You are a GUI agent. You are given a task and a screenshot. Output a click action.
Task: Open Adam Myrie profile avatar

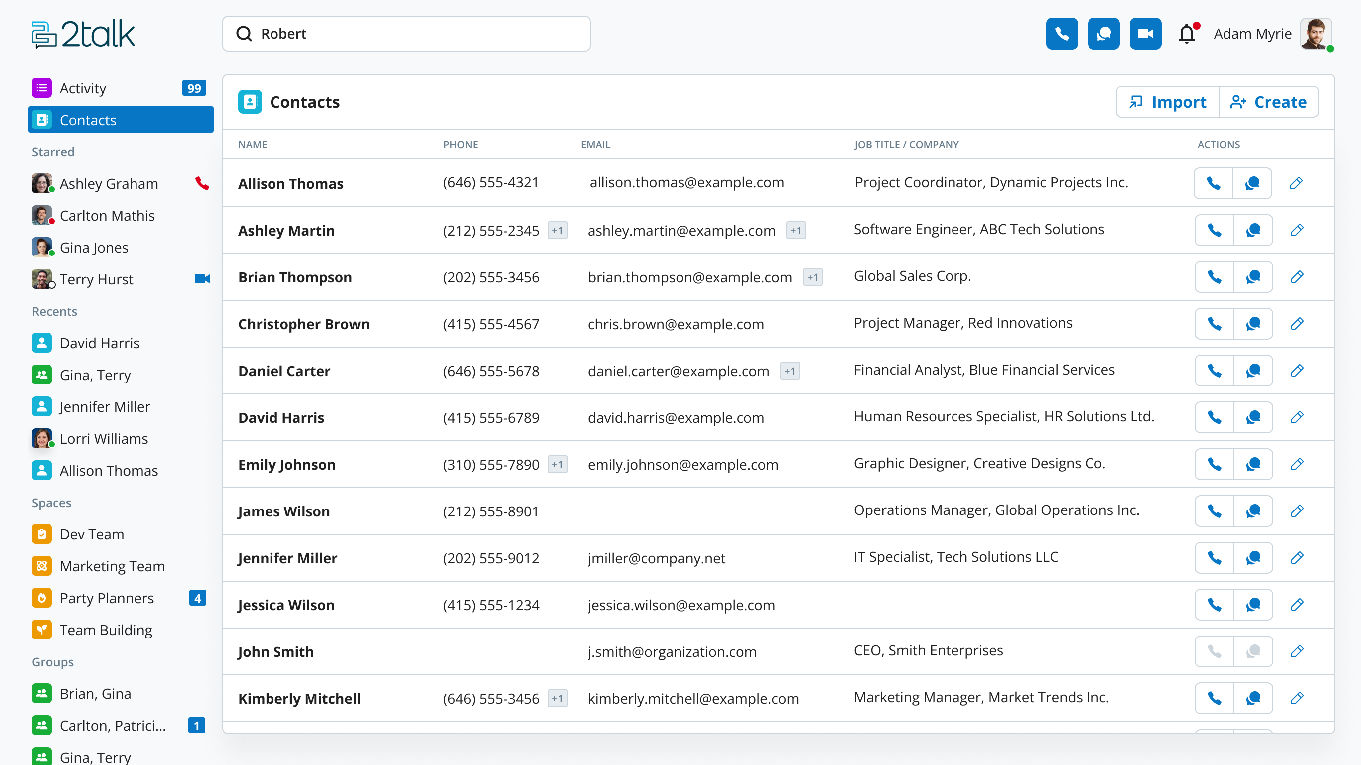(1316, 34)
